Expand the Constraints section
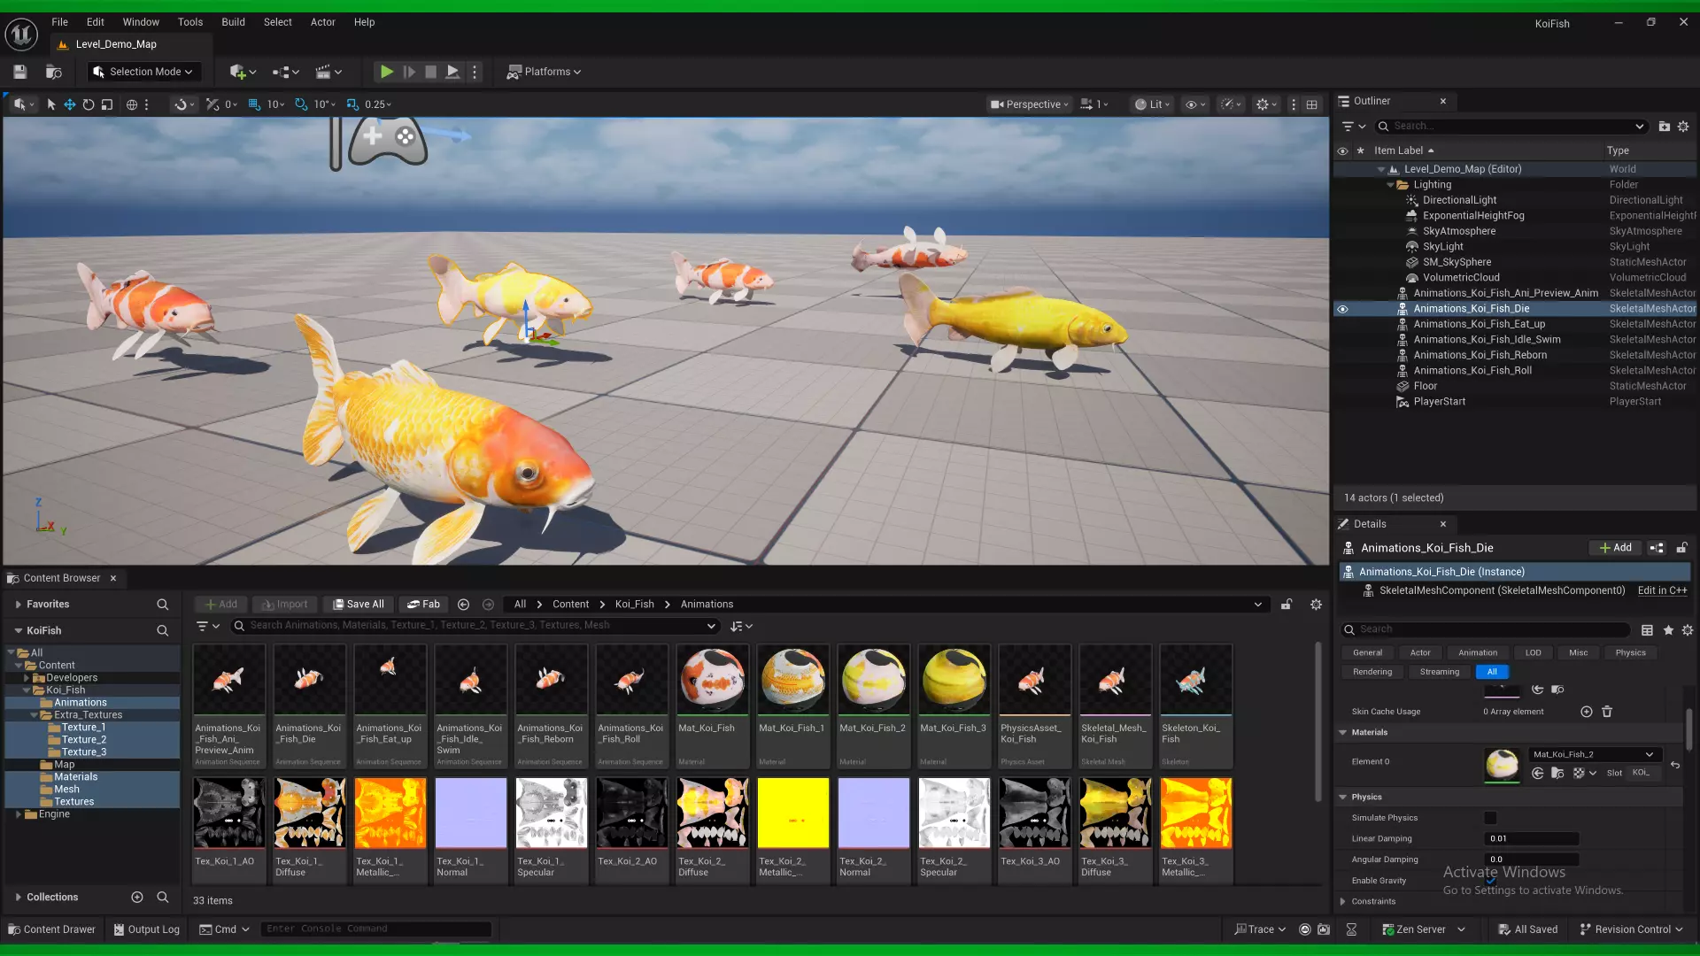This screenshot has width=1700, height=956. click(x=1343, y=901)
